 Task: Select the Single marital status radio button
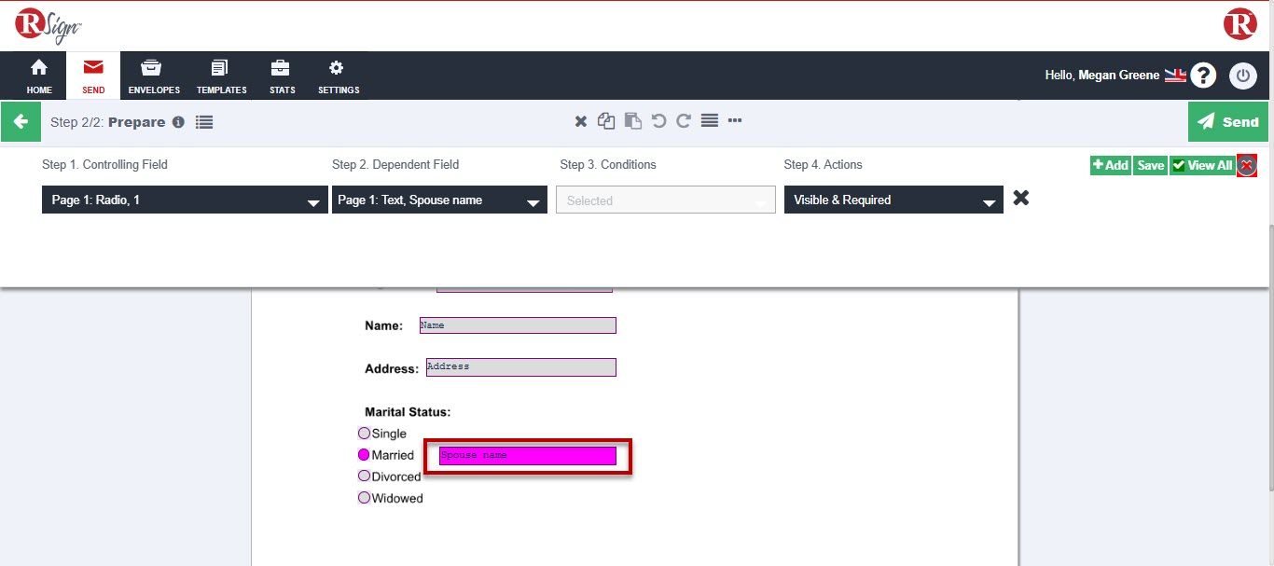click(x=364, y=433)
